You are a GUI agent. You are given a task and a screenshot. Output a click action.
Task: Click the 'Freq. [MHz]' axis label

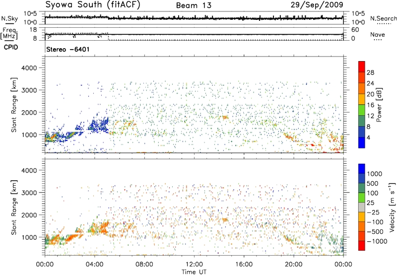[9, 34]
